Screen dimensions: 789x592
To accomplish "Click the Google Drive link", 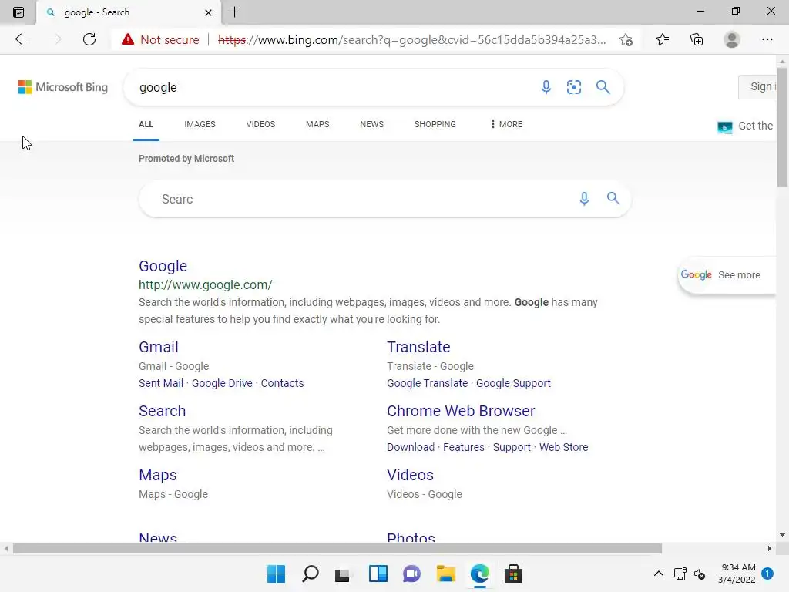I will pos(222,383).
